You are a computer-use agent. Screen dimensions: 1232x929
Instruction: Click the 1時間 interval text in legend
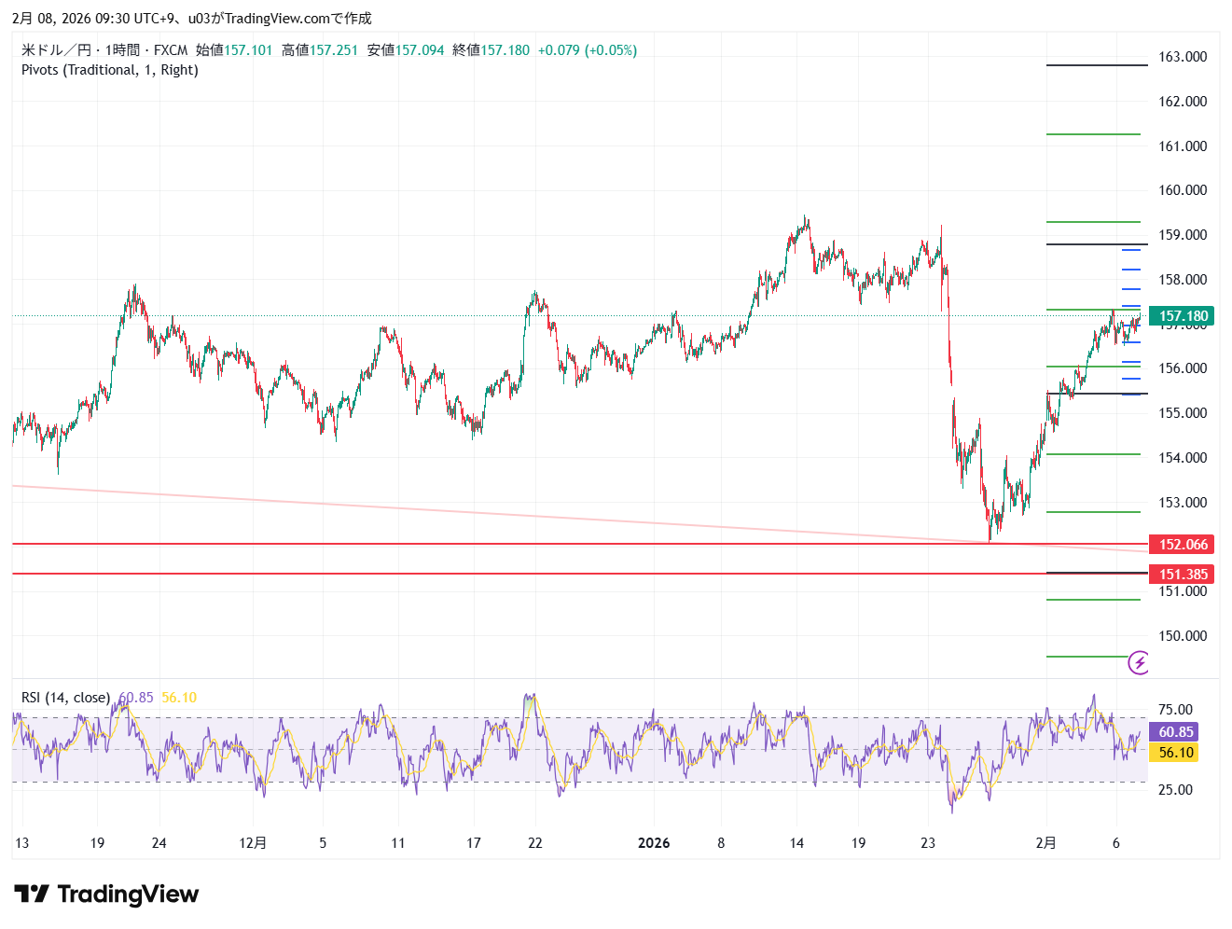[x=122, y=50]
